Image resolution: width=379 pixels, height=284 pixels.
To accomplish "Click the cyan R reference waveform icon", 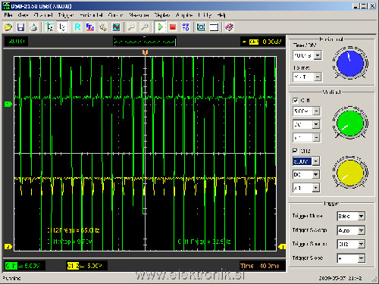I will pos(77,27).
